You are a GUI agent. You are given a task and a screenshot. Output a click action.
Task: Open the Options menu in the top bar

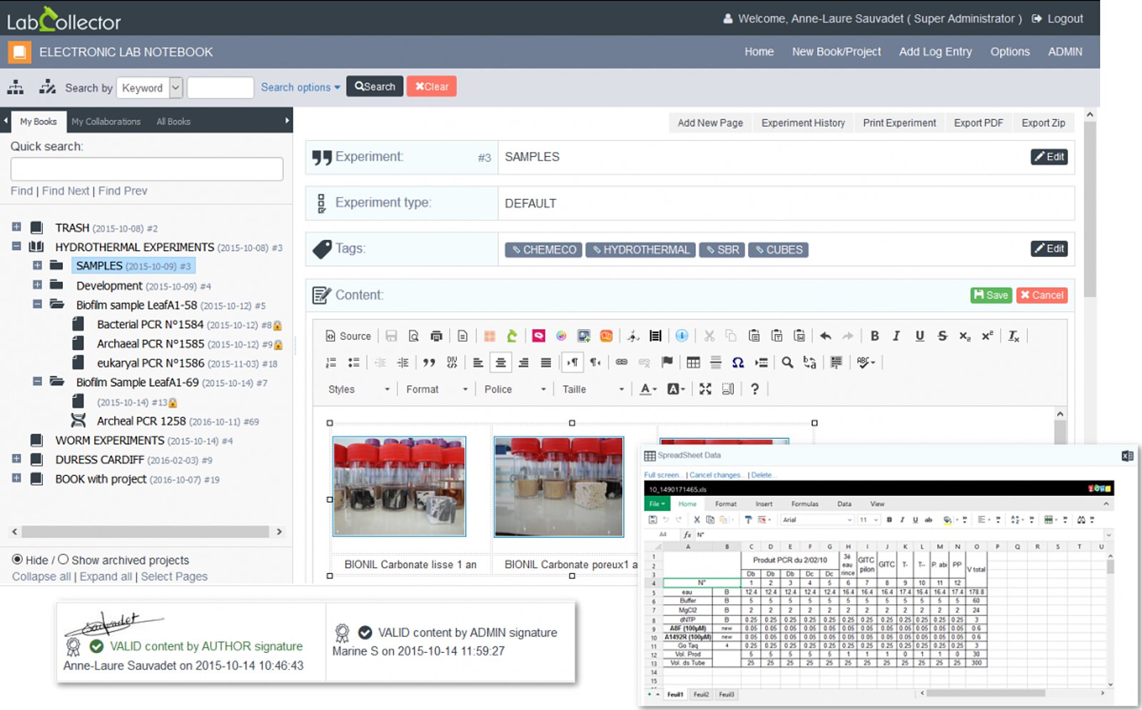pyautogui.click(x=1010, y=51)
